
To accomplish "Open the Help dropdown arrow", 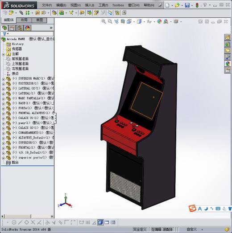I will coord(210,5).
